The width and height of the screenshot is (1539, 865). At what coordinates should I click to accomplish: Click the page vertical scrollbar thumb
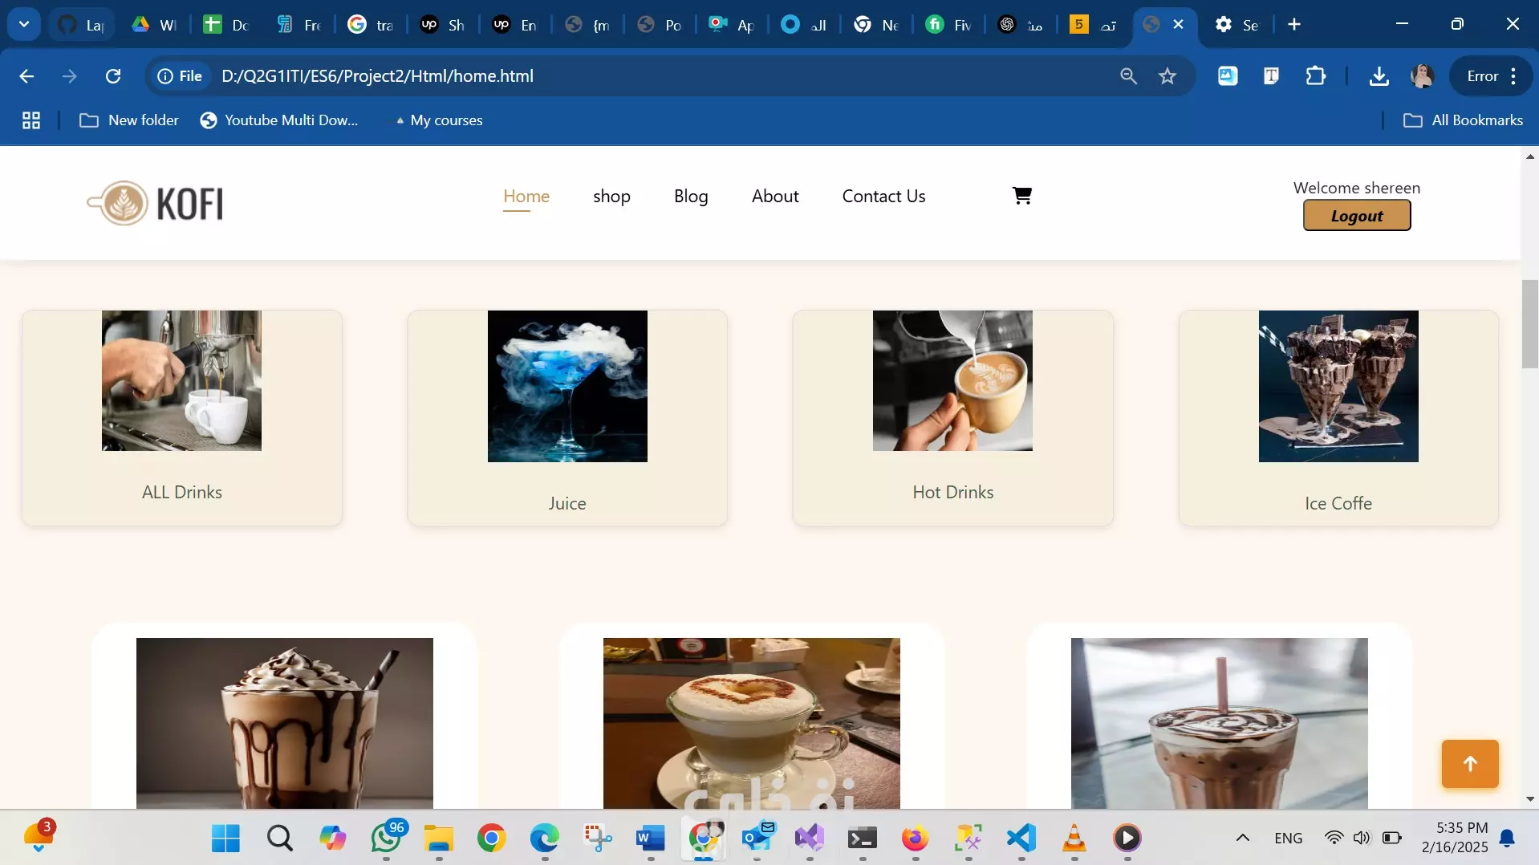tap(1529, 324)
